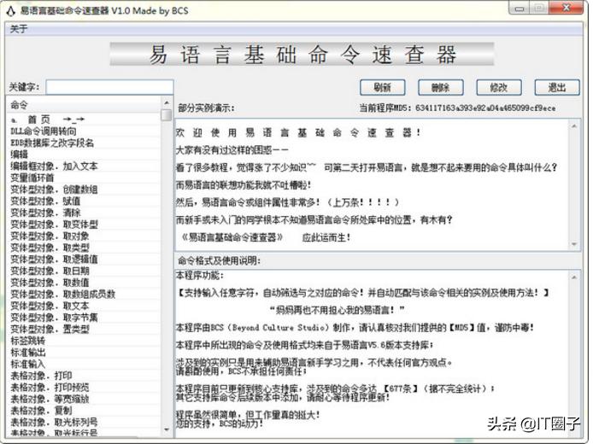Click the 当前程序MD5 value text
Screen dimensions: 593x444
485,108
